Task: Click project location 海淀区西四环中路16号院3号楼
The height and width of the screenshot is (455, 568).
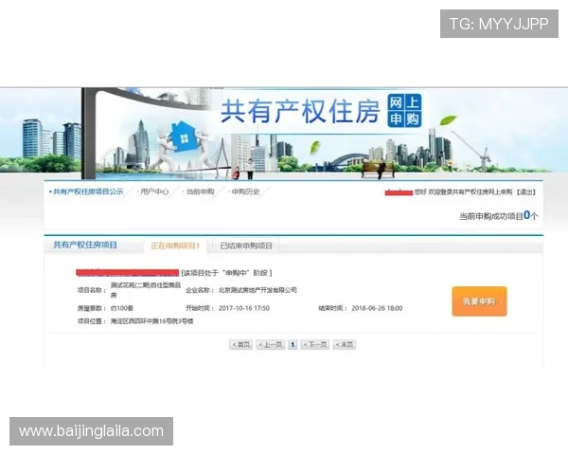Action: 151,321
